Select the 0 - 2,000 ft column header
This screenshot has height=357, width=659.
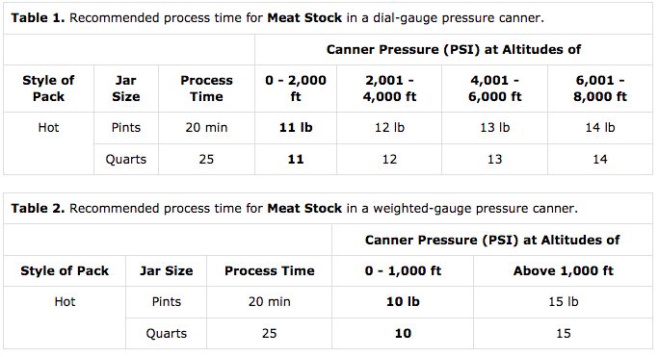tap(296, 89)
